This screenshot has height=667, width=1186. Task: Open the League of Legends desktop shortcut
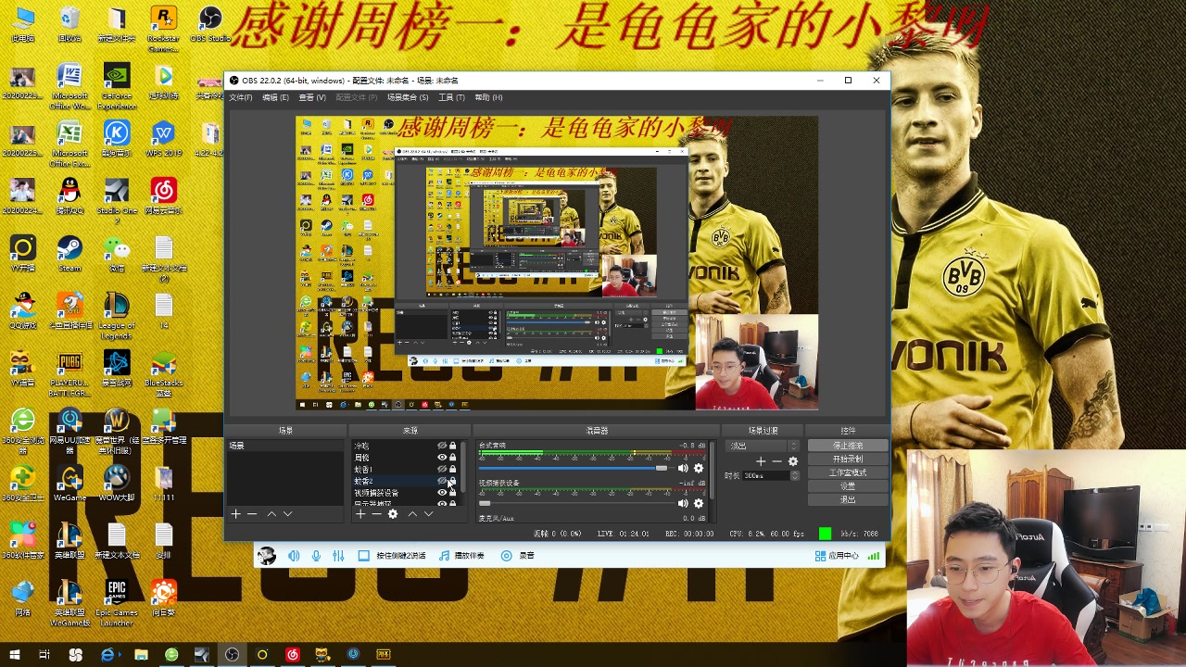click(x=117, y=316)
